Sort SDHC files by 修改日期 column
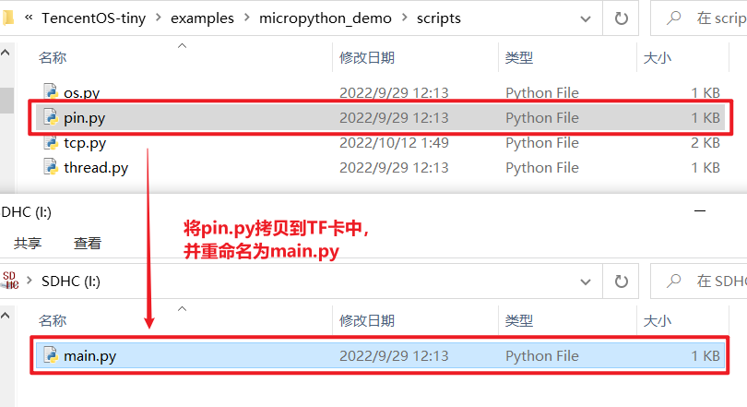Screen dimensions: 747x407 point(367,321)
